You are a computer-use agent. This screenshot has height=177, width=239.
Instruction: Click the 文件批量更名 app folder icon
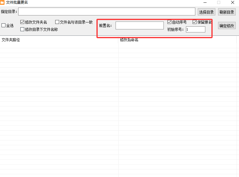(x=2, y=2)
